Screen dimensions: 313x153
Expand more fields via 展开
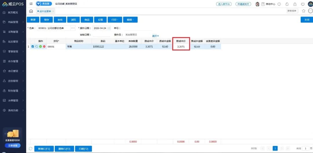pos(156,36)
